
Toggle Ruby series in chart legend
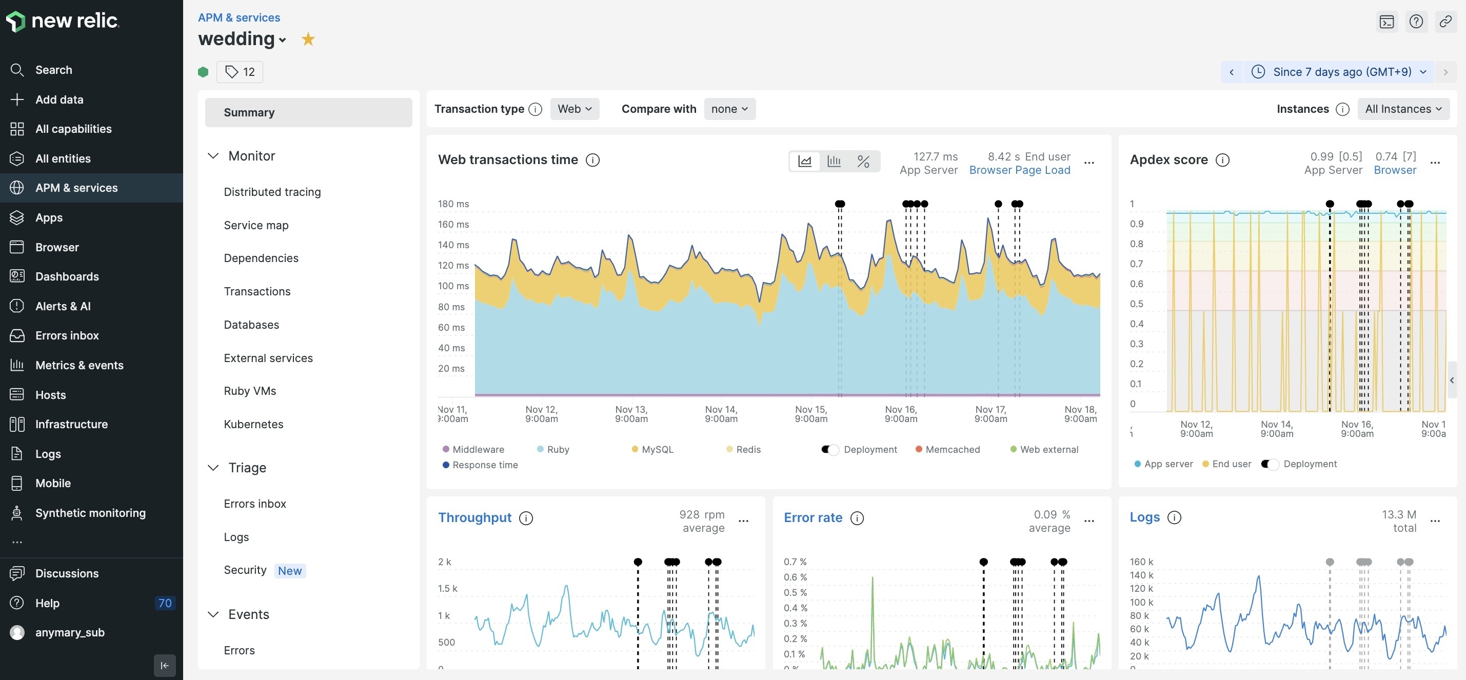[x=553, y=450]
